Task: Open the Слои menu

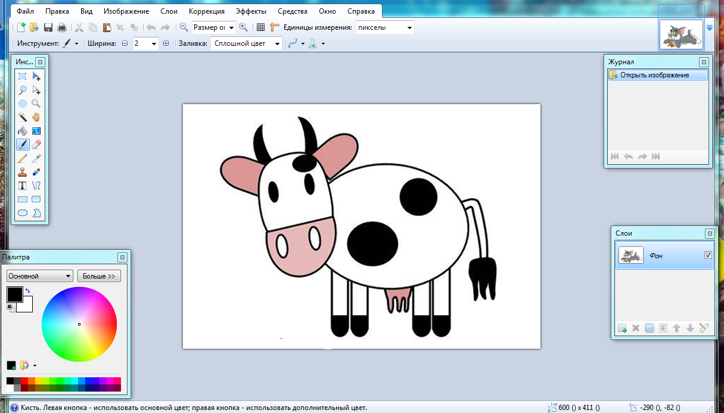Action: tap(169, 11)
